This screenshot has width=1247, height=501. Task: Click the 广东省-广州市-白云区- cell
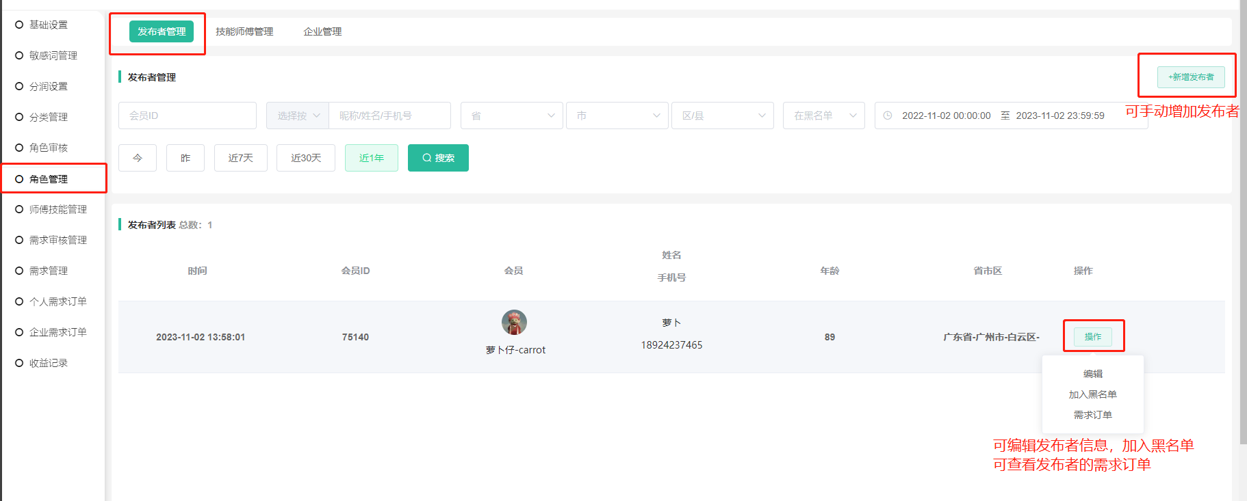991,337
